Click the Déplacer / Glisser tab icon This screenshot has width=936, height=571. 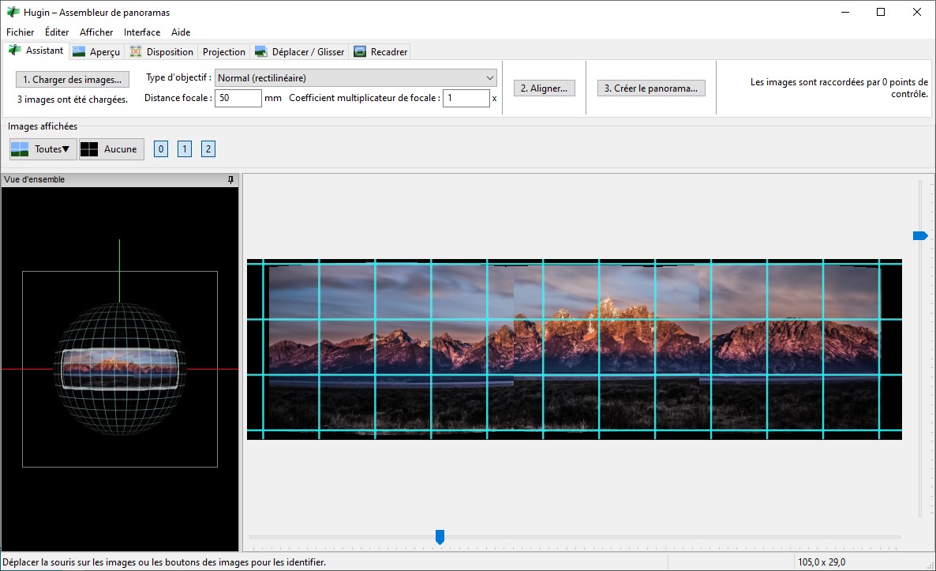coord(260,52)
